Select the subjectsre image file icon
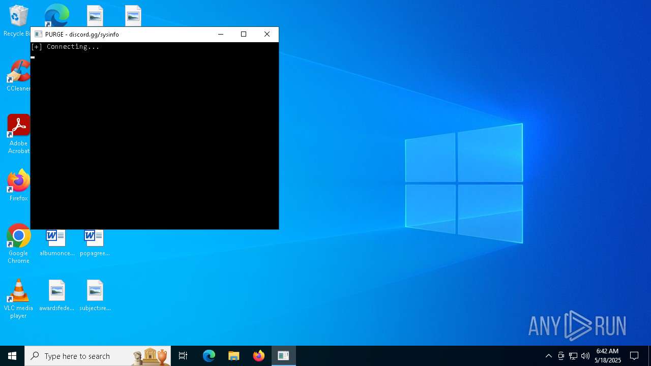This screenshot has width=651, height=366. click(x=95, y=295)
